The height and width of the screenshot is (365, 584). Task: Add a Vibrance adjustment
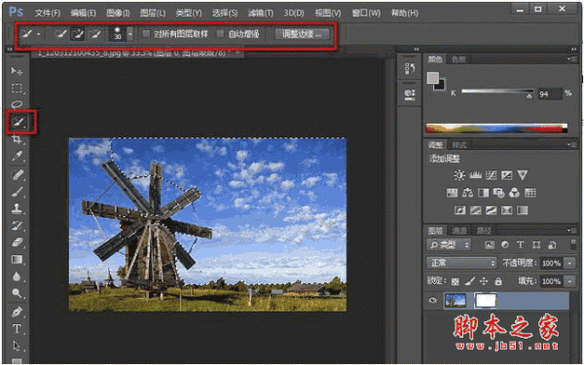pyautogui.click(x=523, y=175)
